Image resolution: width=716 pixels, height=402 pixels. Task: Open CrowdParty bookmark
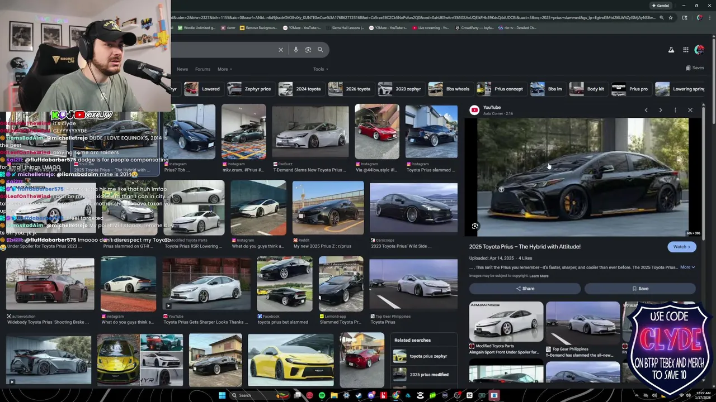tap(475, 27)
